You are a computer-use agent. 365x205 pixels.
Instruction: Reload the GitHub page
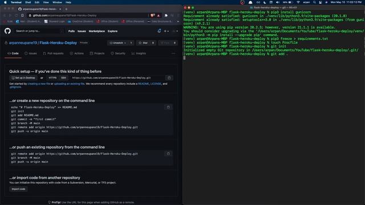pos(16,15)
